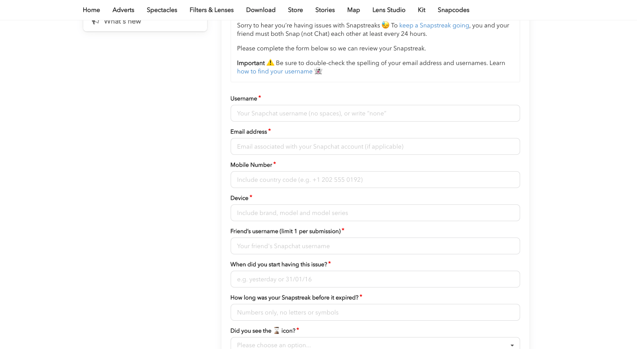Click into the Device field

[375, 213]
